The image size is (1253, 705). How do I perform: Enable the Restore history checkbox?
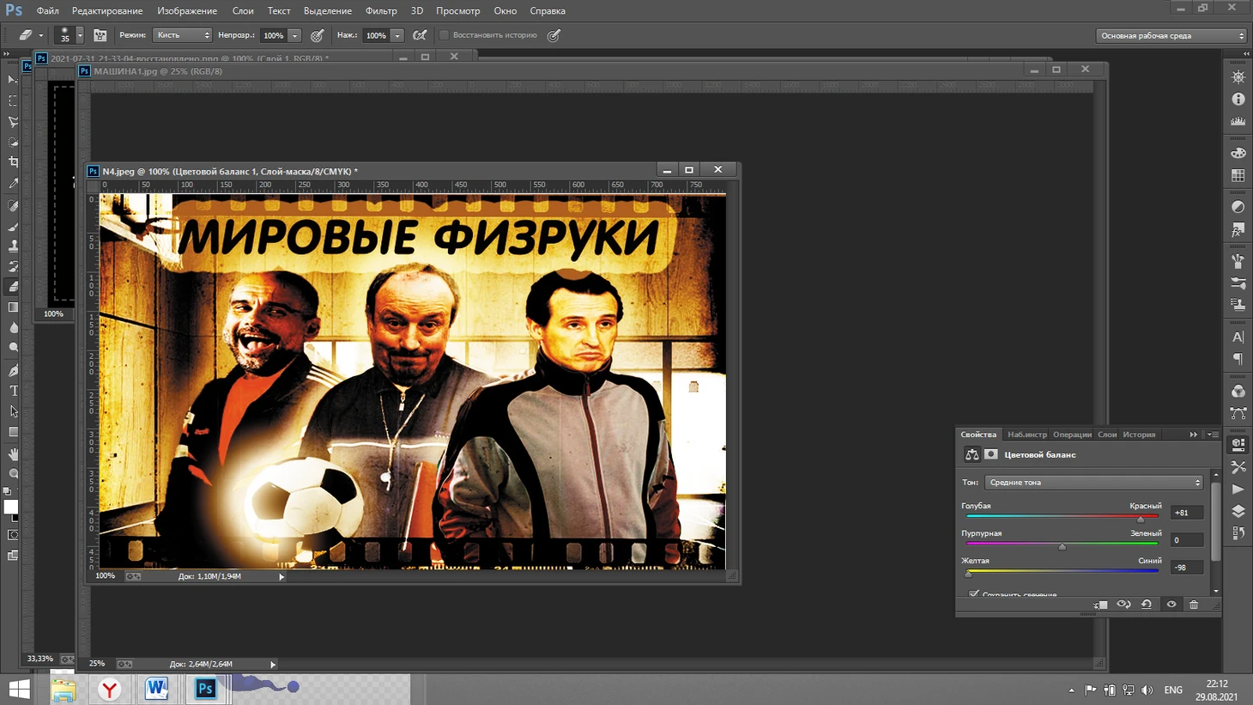click(445, 35)
